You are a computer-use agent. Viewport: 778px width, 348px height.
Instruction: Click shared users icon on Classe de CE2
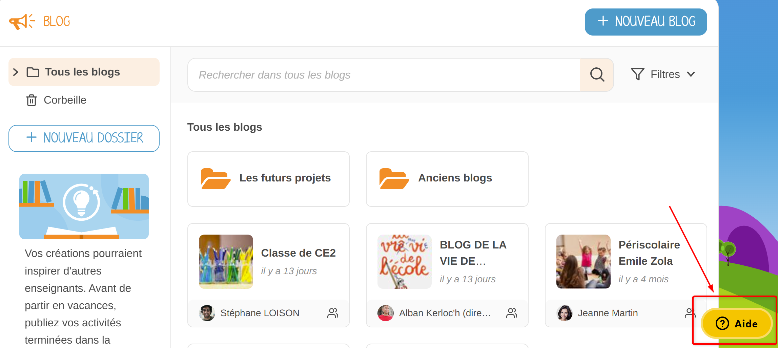[332, 313]
